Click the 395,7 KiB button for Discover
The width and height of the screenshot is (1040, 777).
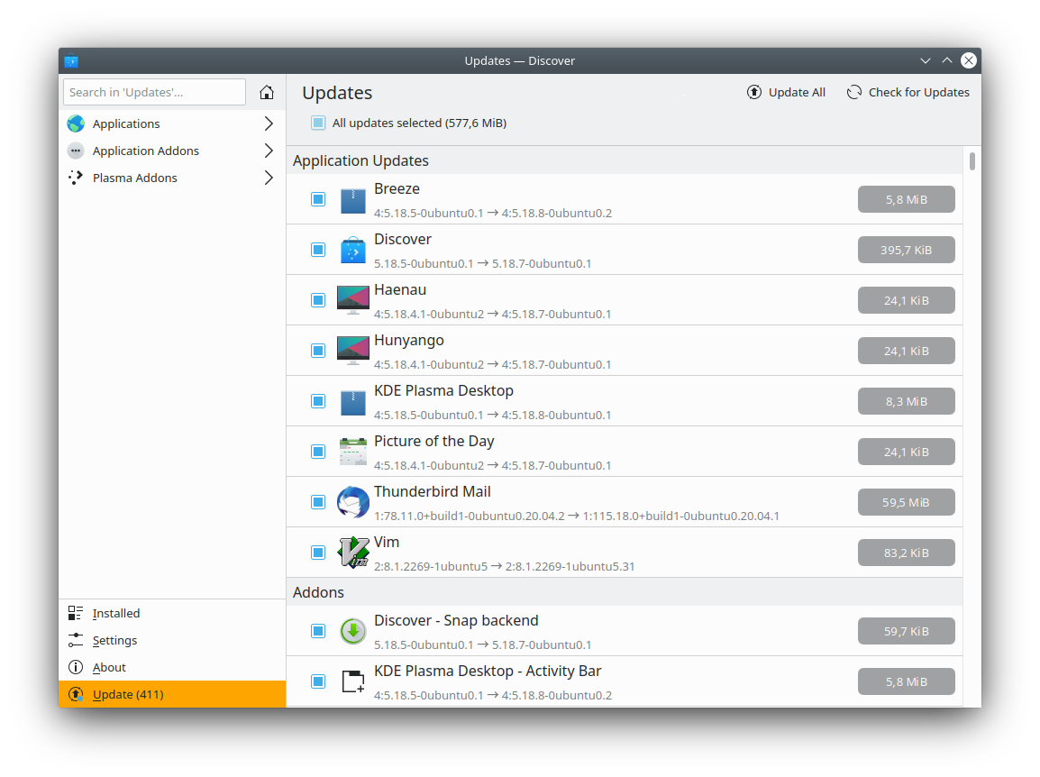click(906, 250)
